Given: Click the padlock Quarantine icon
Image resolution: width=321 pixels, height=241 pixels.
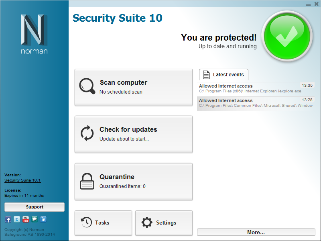Looking at the screenshot, I should click(87, 181).
